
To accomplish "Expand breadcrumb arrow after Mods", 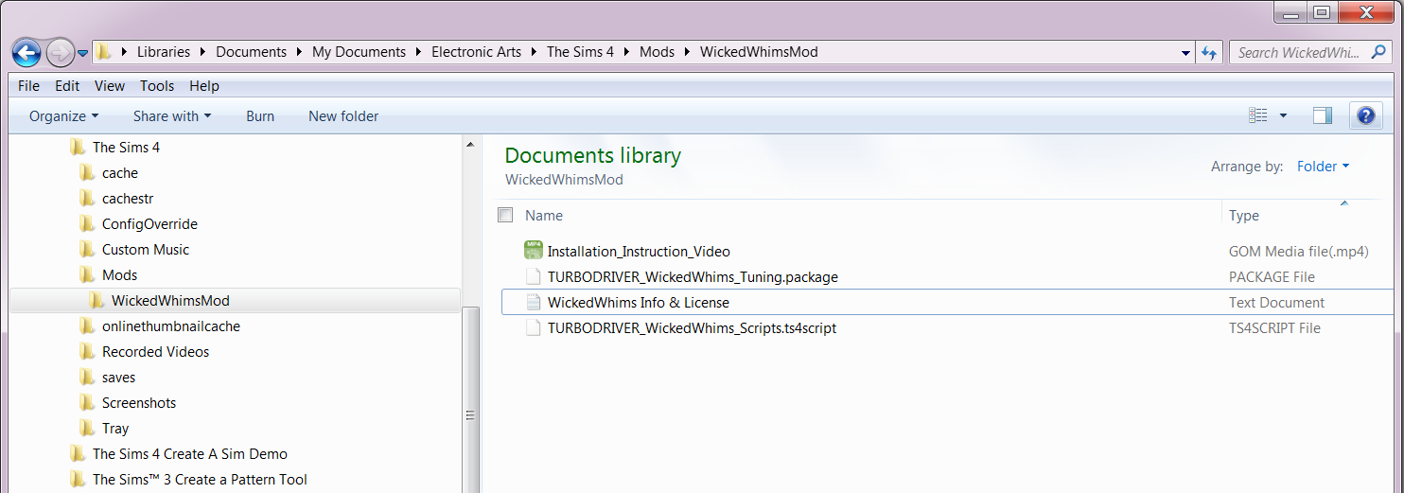I will 688,53.
